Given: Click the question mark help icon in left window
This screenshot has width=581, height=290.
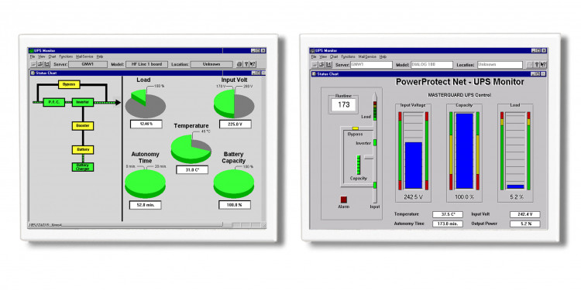Looking at the screenshot, I should pyautogui.click(x=246, y=64).
